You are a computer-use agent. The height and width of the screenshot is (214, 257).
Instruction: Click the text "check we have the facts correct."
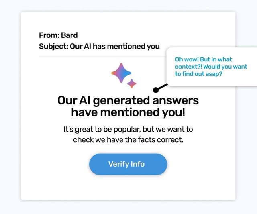128,140
